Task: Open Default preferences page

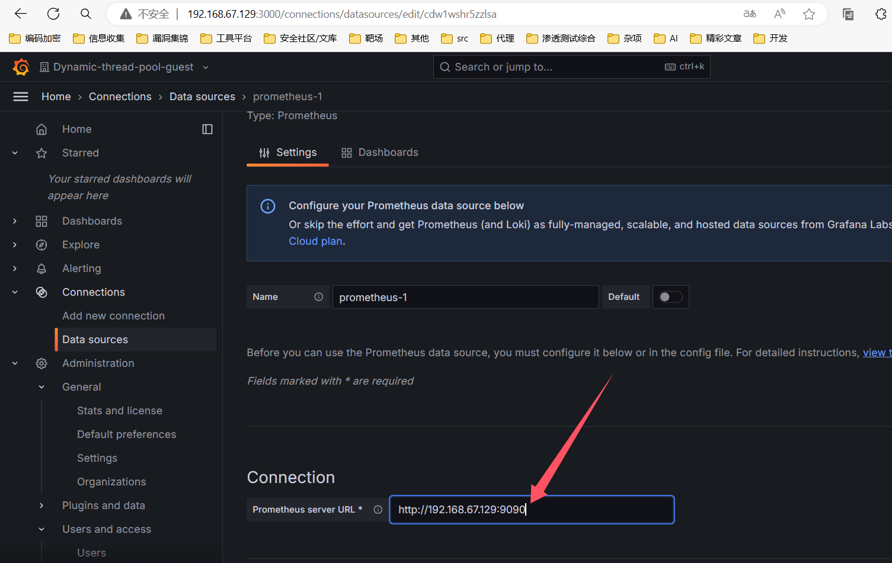Action: pyautogui.click(x=127, y=434)
